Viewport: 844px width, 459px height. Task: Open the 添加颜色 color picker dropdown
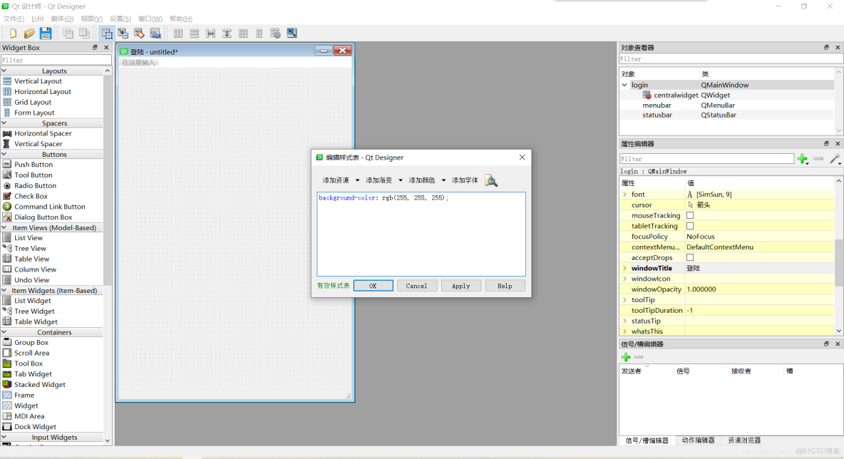coord(428,180)
